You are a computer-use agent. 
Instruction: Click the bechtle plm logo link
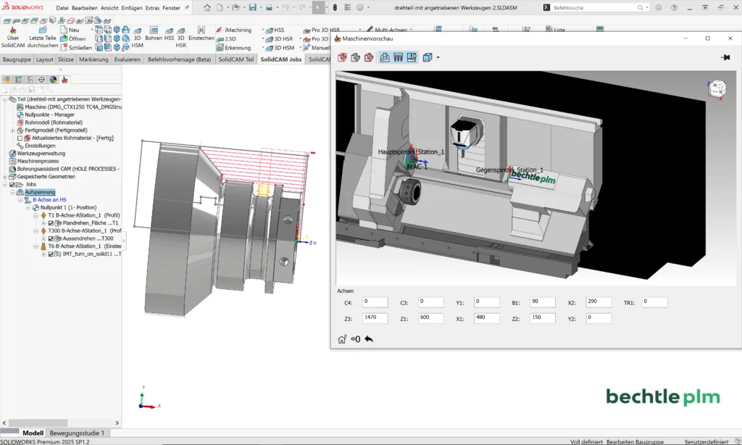tap(662, 397)
